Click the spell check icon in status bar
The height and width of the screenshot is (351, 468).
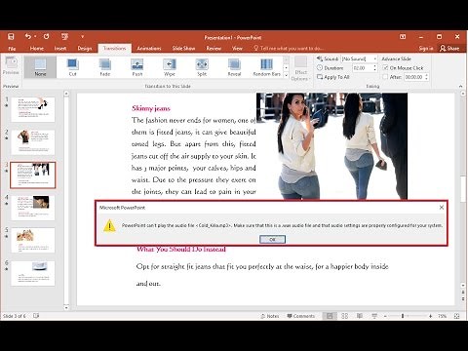36,316
